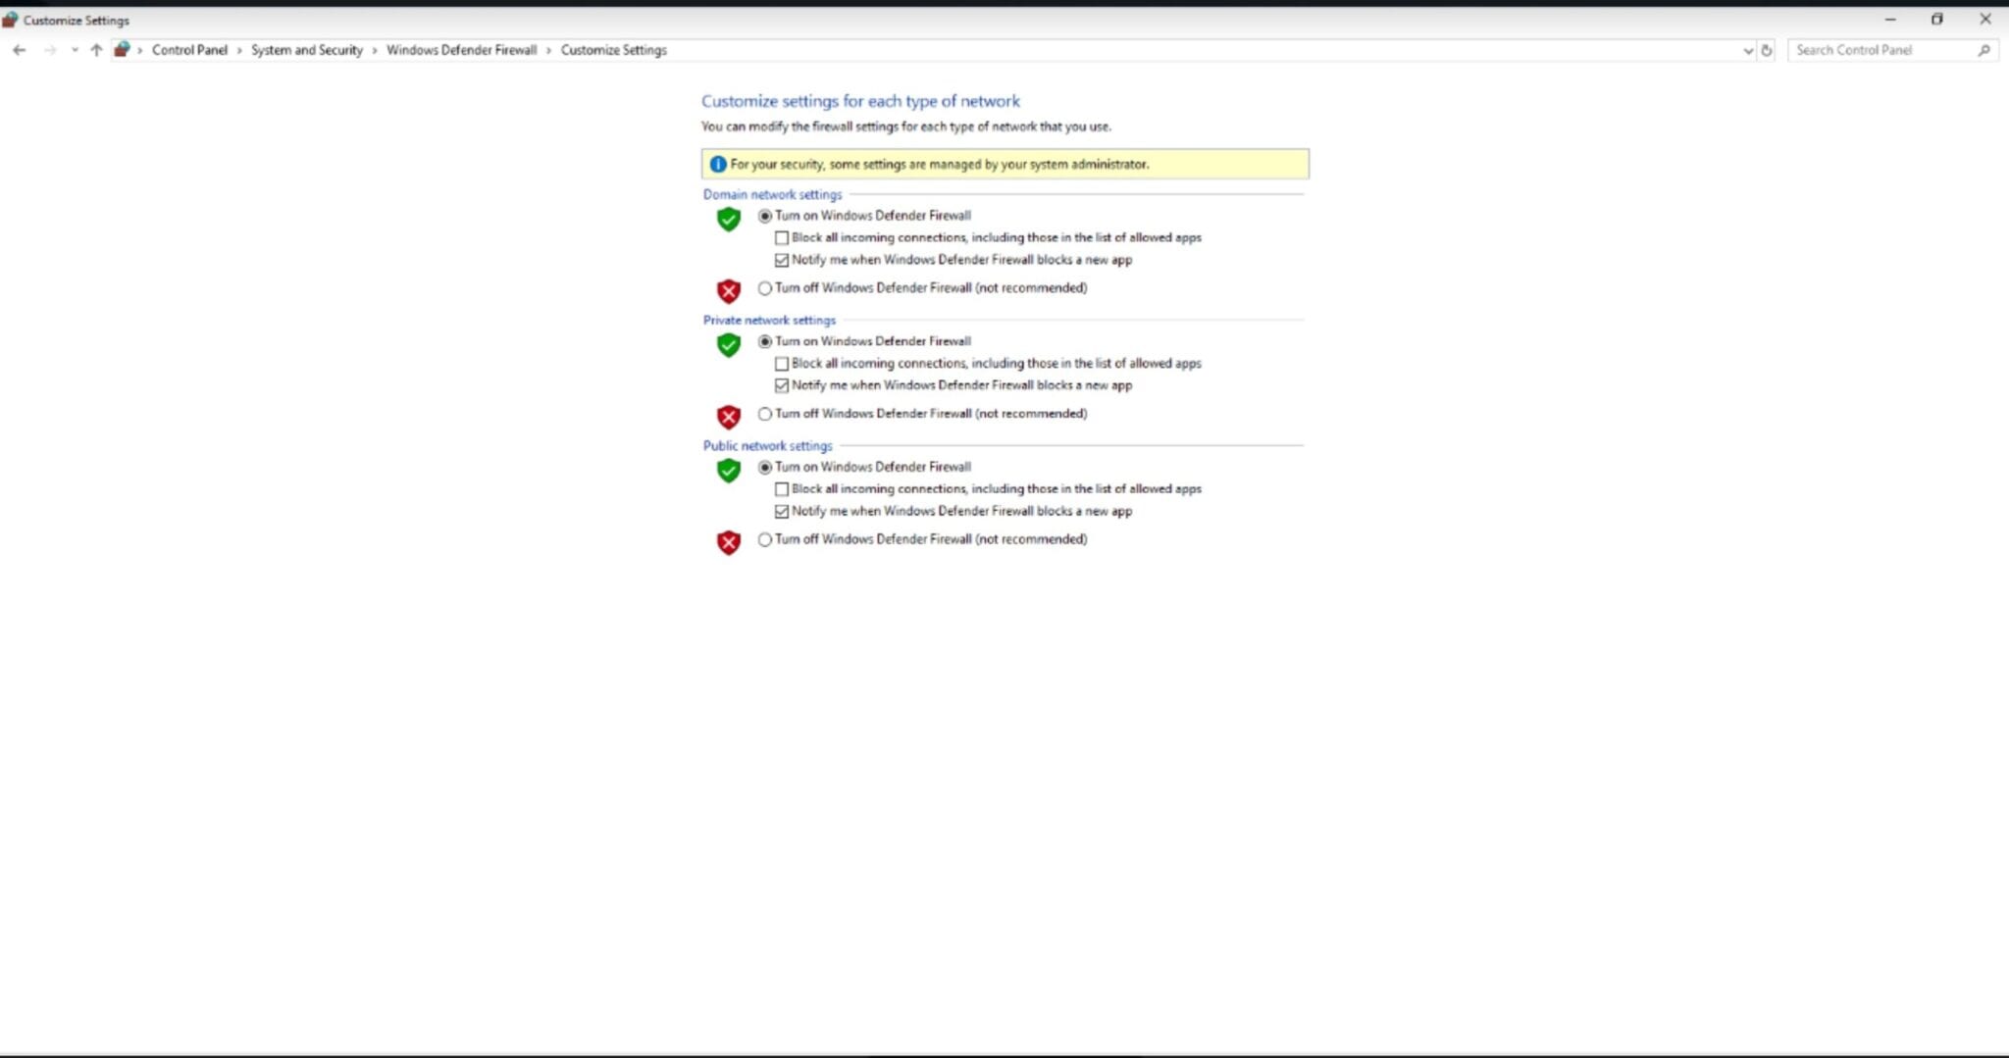Click the Domain network settings heading

[x=772, y=194]
